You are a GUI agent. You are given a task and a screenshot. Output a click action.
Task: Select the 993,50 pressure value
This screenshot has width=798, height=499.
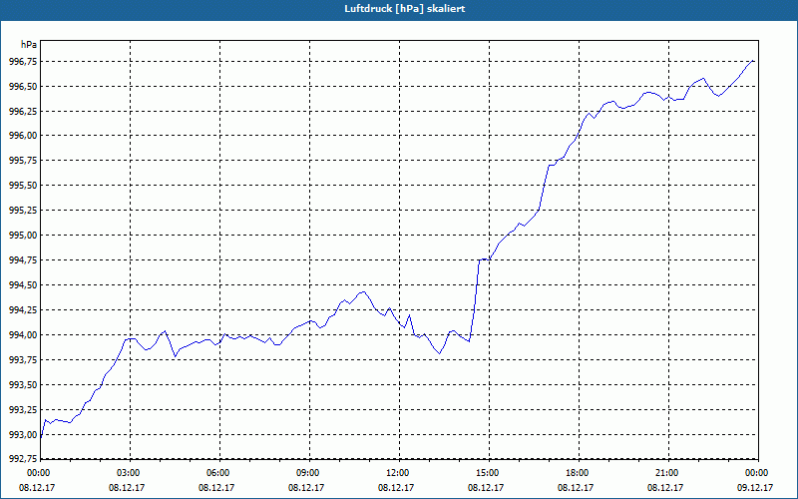coord(23,385)
